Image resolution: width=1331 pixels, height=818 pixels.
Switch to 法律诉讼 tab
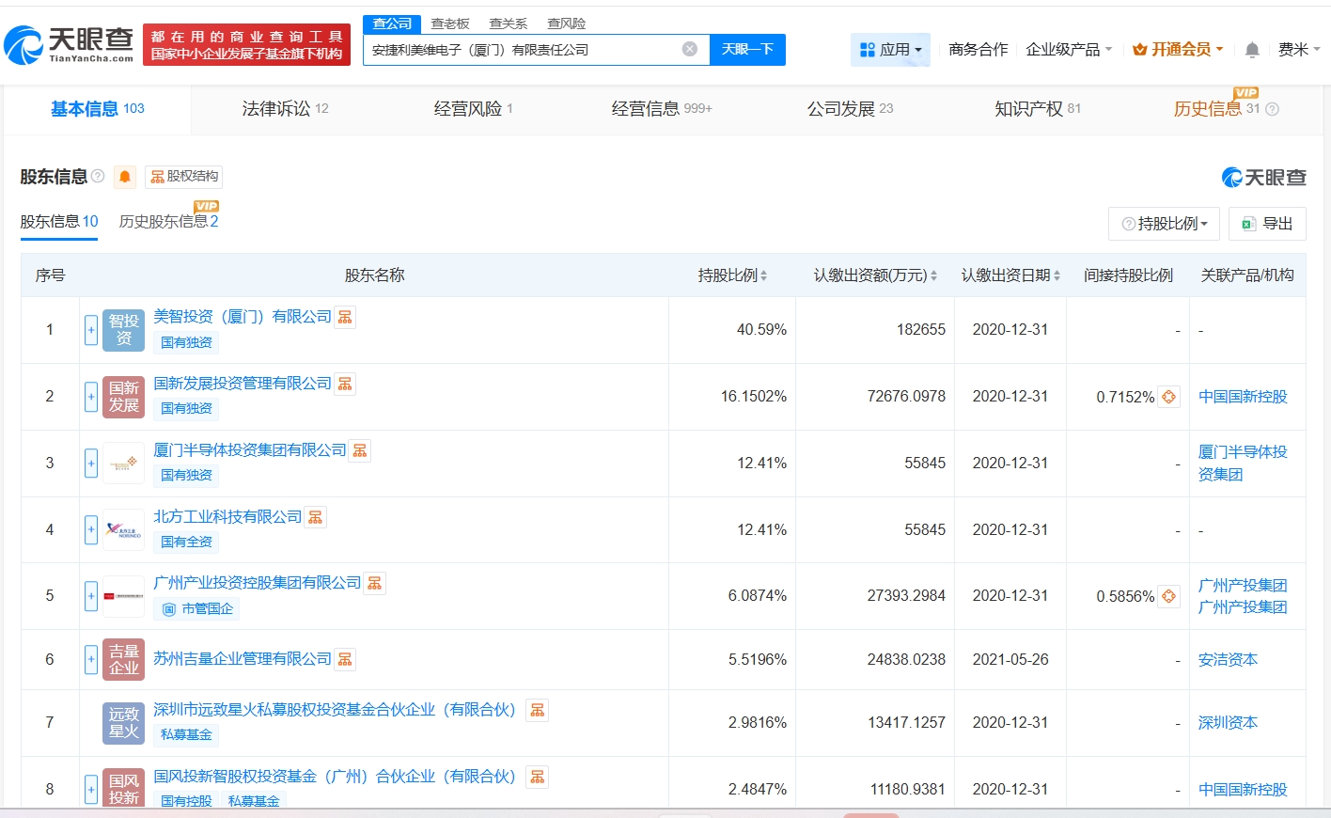click(285, 109)
